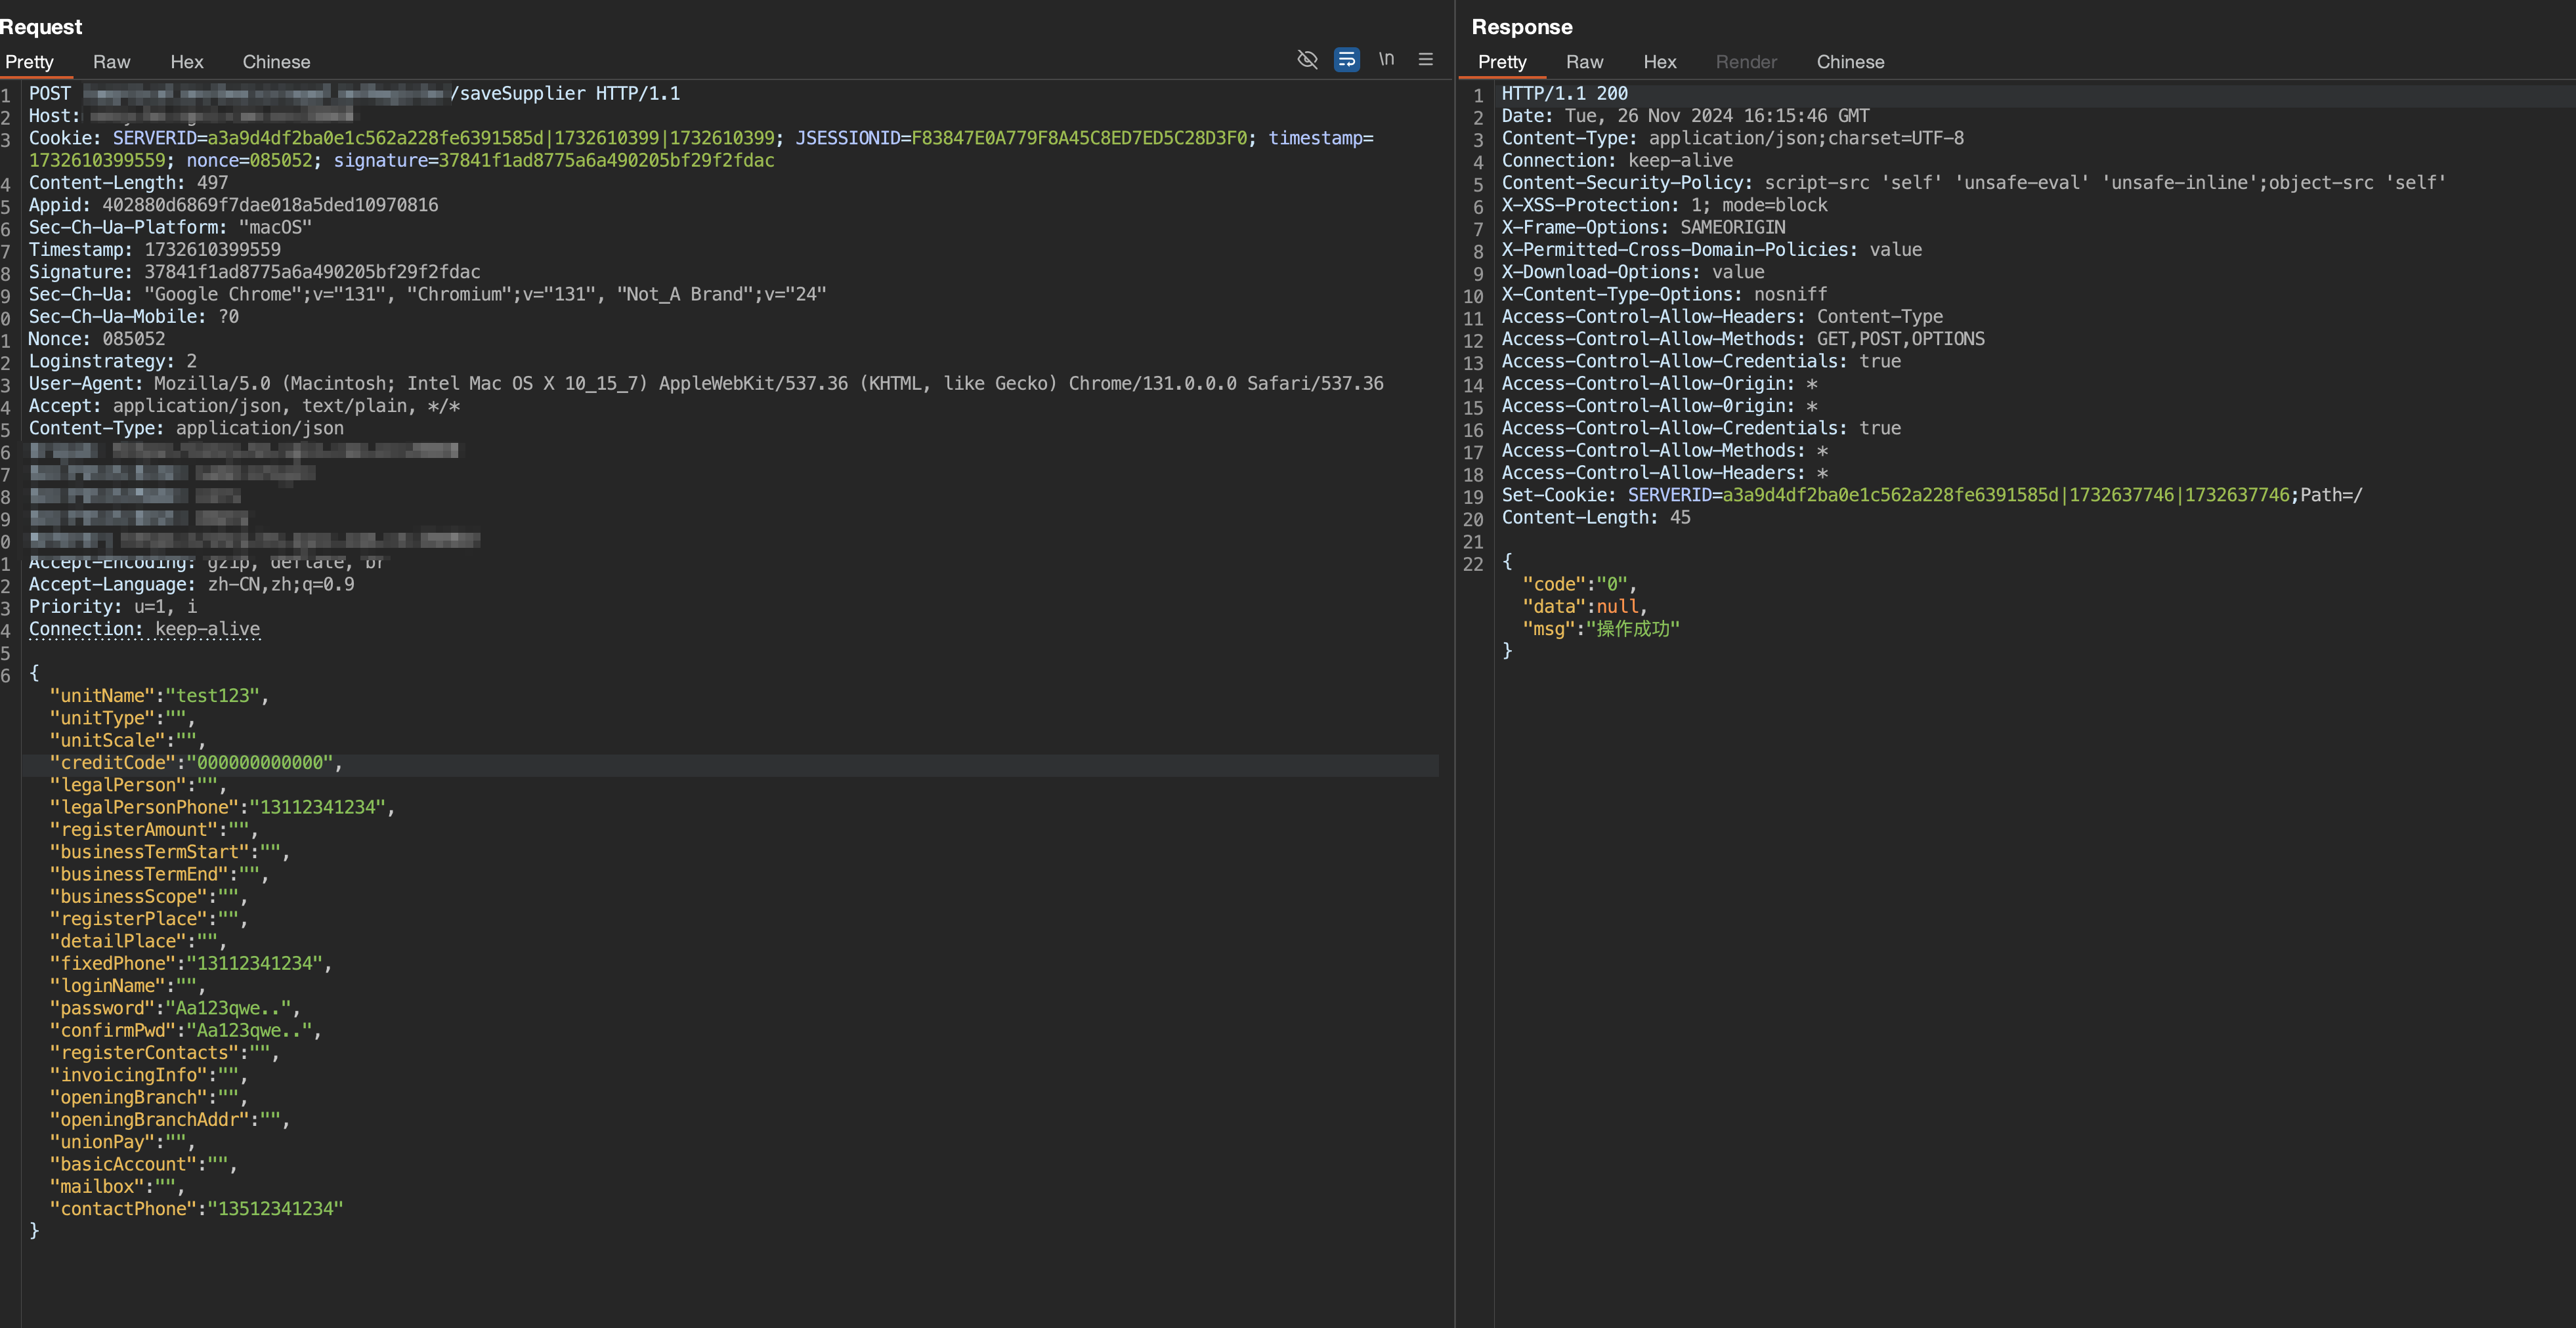Screen dimensions: 2576x1328
Task: Switch to Response Pretty tab
Action: point(1502,62)
